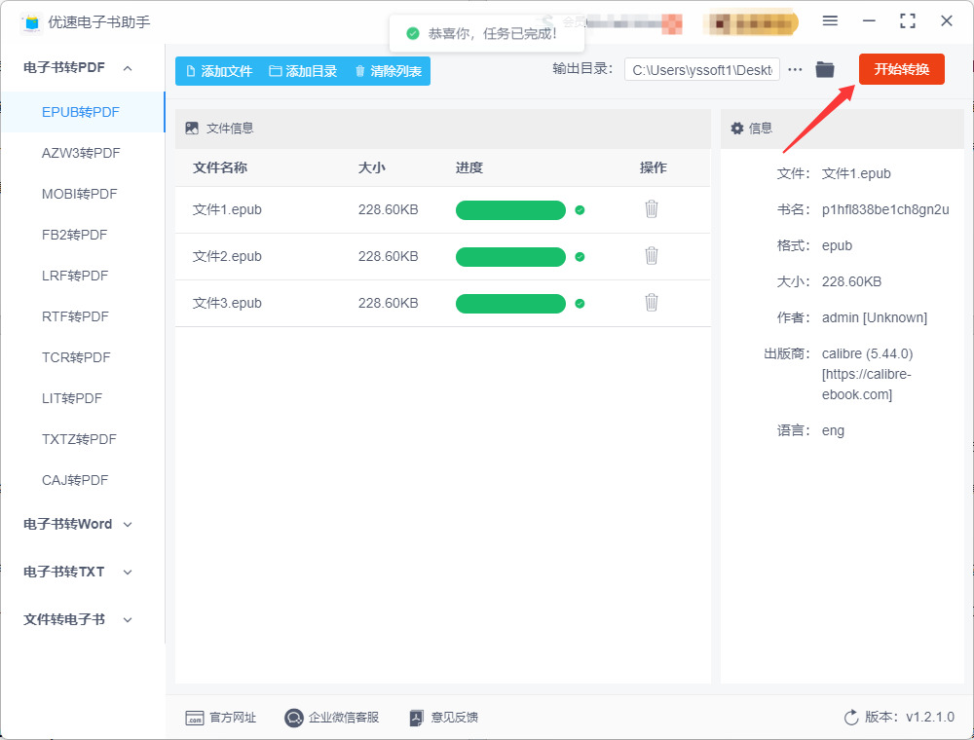Screen dimensions: 974x740
Task: Select TXTZ转PDF in sidebar
Action: click(79, 440)
